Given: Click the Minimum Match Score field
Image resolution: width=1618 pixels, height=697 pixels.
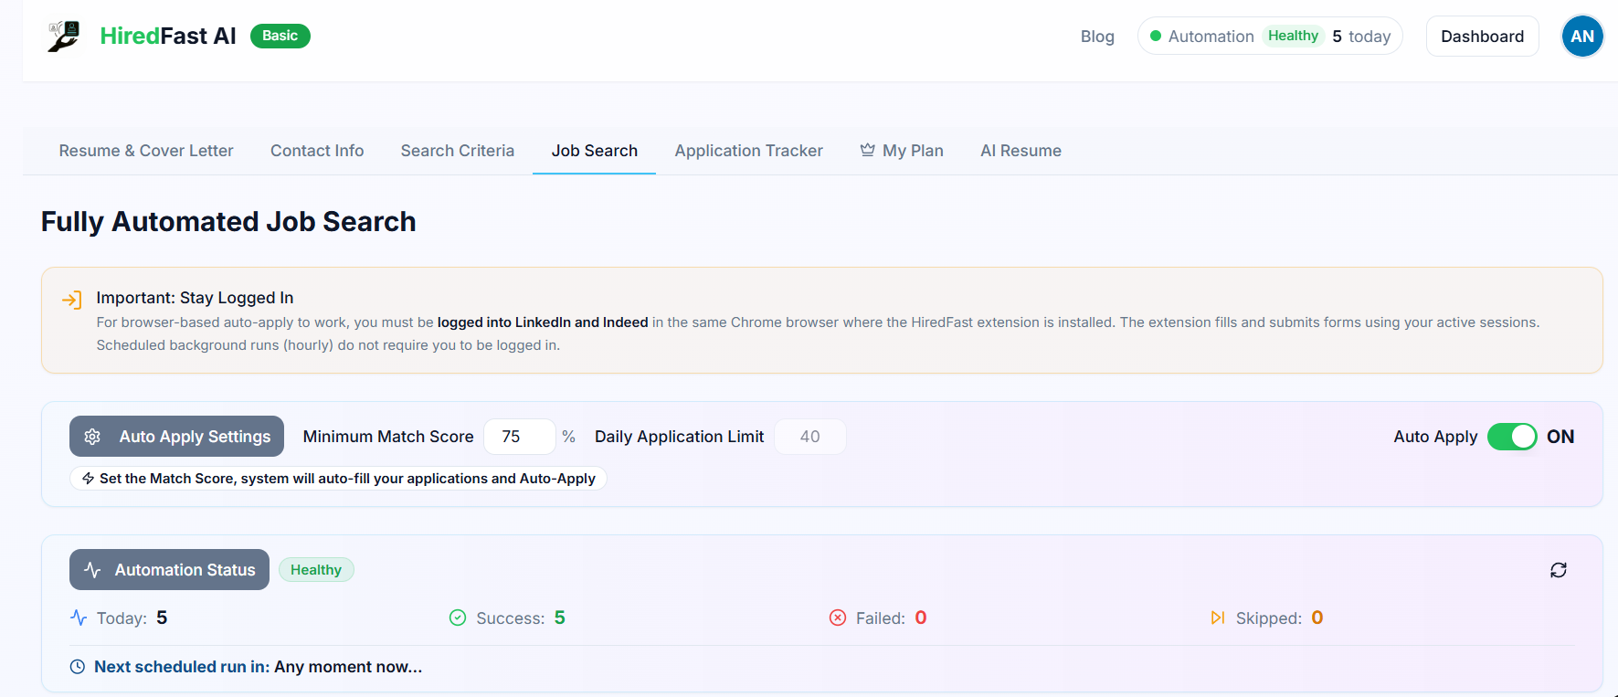Looking at the screenshot, I should coord(519,437).
